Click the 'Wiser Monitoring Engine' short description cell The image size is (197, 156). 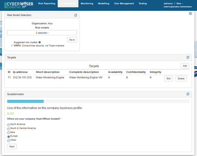[50, 78]
